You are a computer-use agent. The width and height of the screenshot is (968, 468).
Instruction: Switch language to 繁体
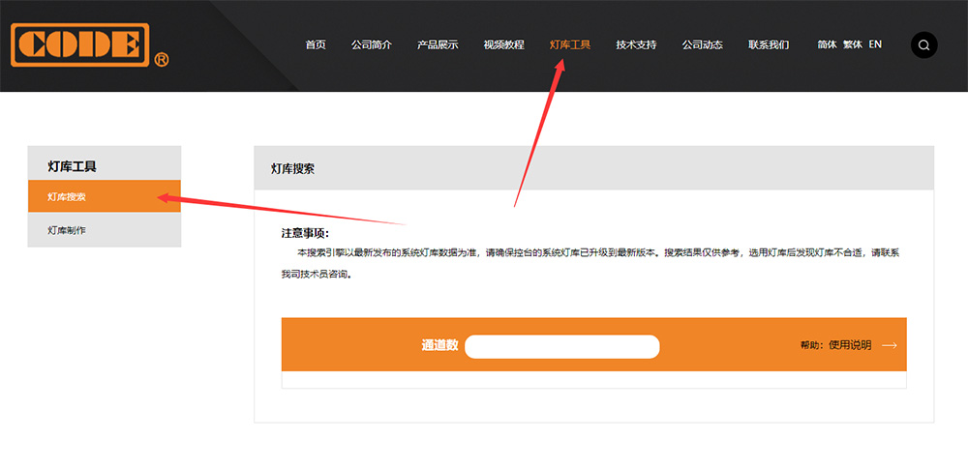(852, 44)
